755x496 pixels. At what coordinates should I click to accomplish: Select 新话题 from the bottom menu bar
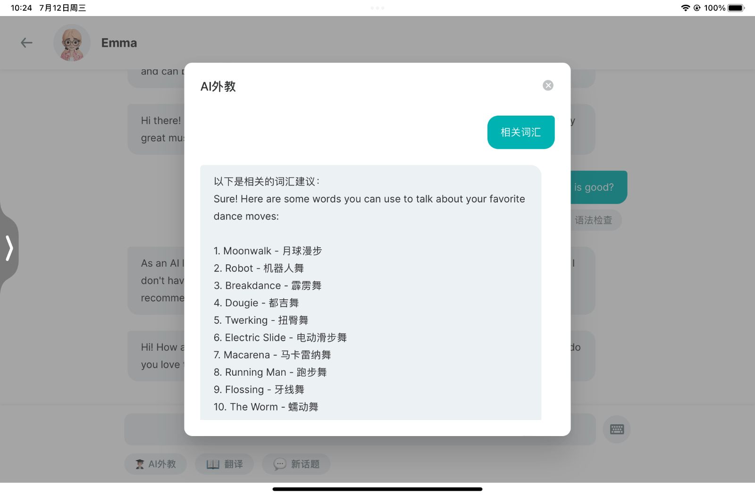[x=296, y=464]
